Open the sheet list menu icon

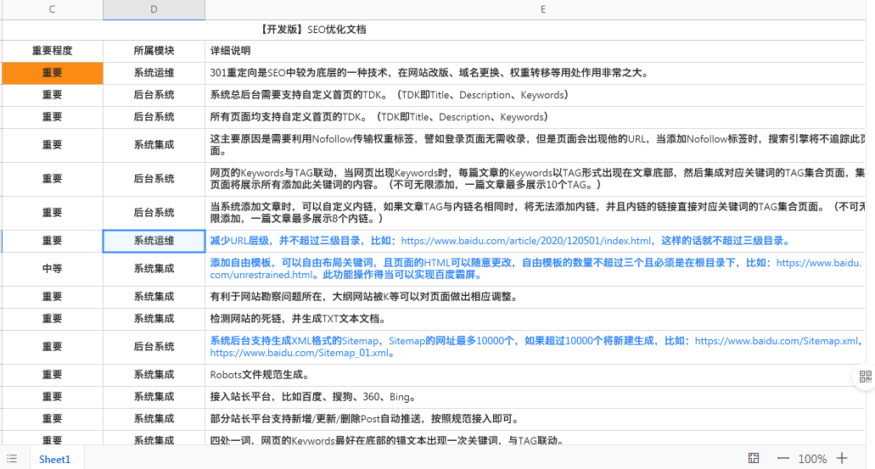click(12, 459)
